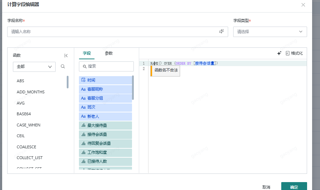Select the COALESCE function
The image size is (320, 190).
point(26,147)
